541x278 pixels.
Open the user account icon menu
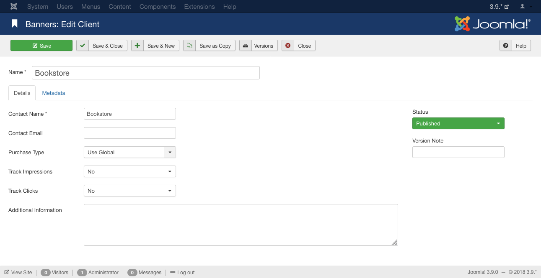[525, 7]
